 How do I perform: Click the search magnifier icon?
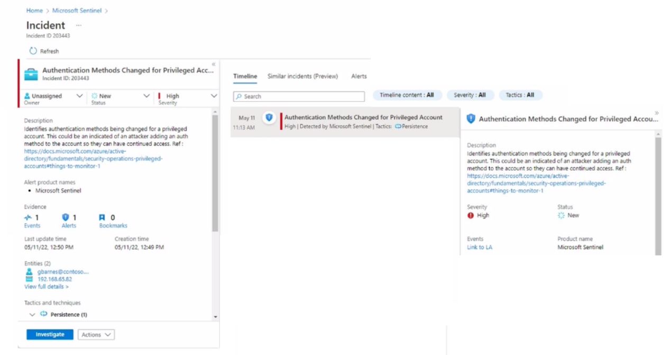tap(239, 97)
